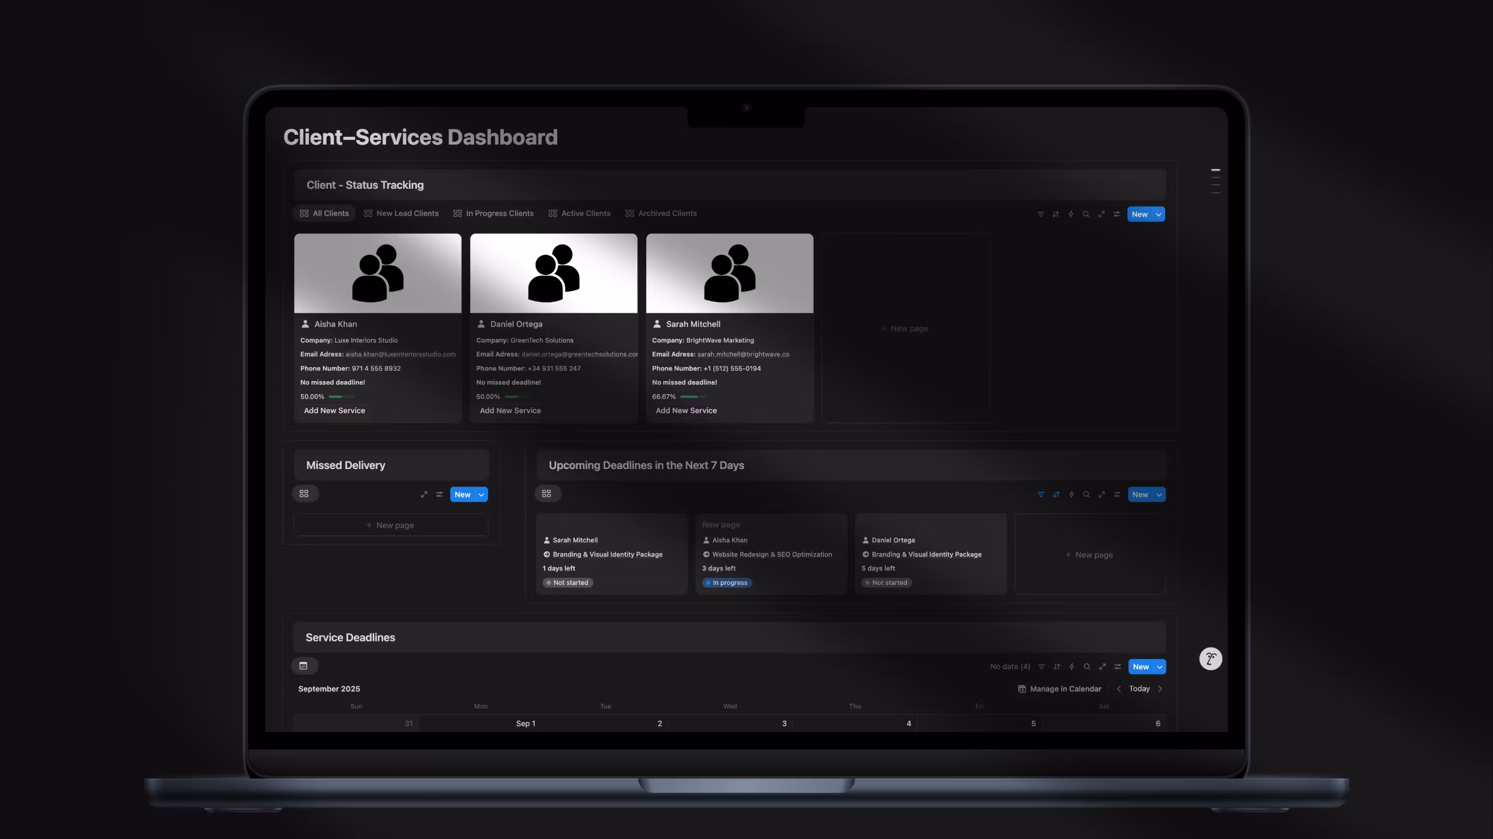Open view settings sliders in Upcoming Deadlines
The width and height of the screenshot is (1493, 839).
(1117, 495)
